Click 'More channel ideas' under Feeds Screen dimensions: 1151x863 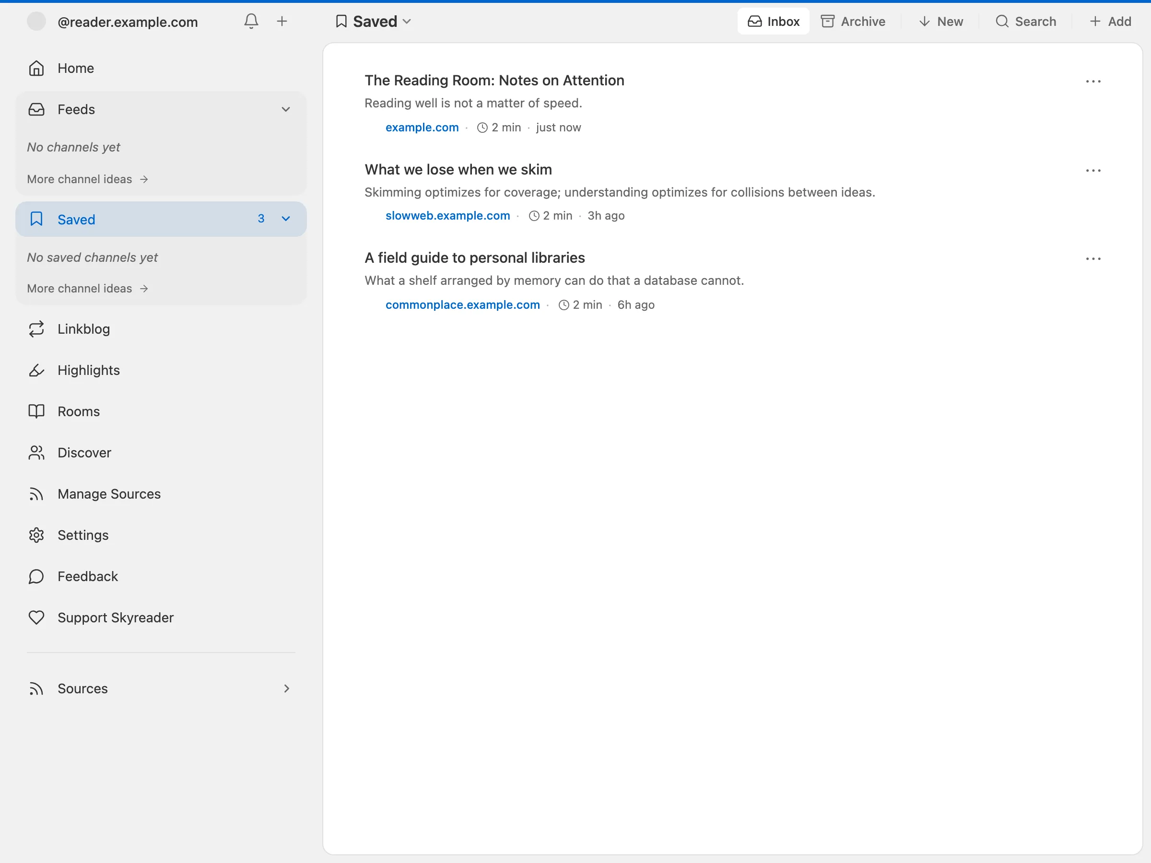(x=87, y=179)
